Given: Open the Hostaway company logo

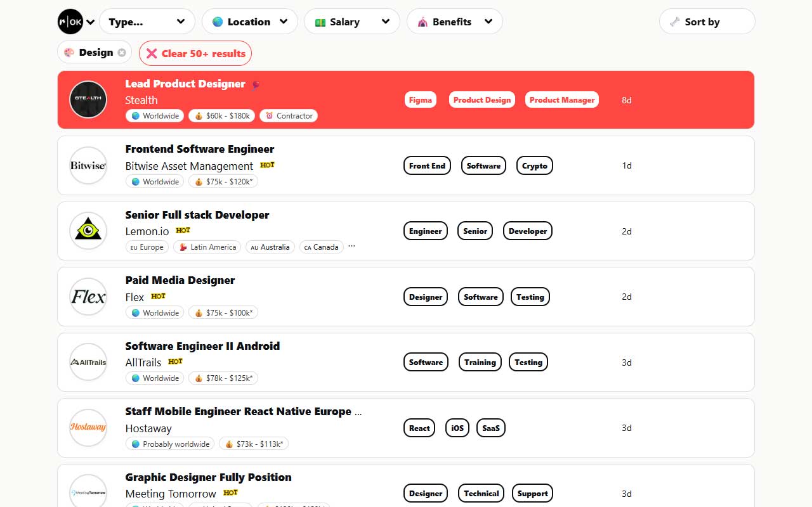Looking at the screenshot, I should pyautogui.click(x=88, y=428).
